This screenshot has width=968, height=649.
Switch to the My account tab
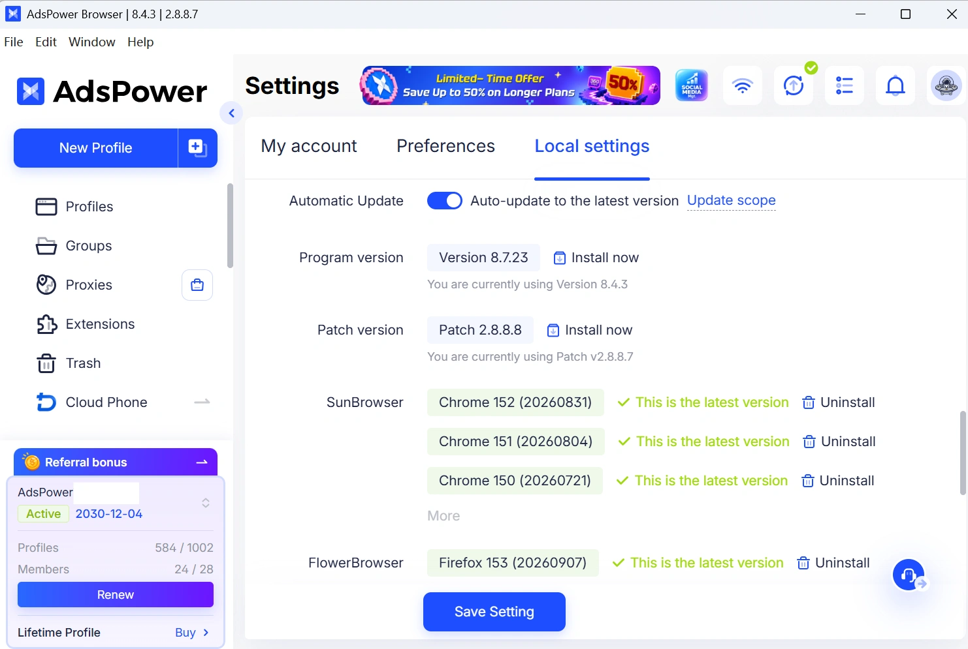coord(309,146)
